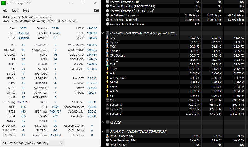Click the chip icon of S.M.A.R.T. drive group

click(107, 131)
